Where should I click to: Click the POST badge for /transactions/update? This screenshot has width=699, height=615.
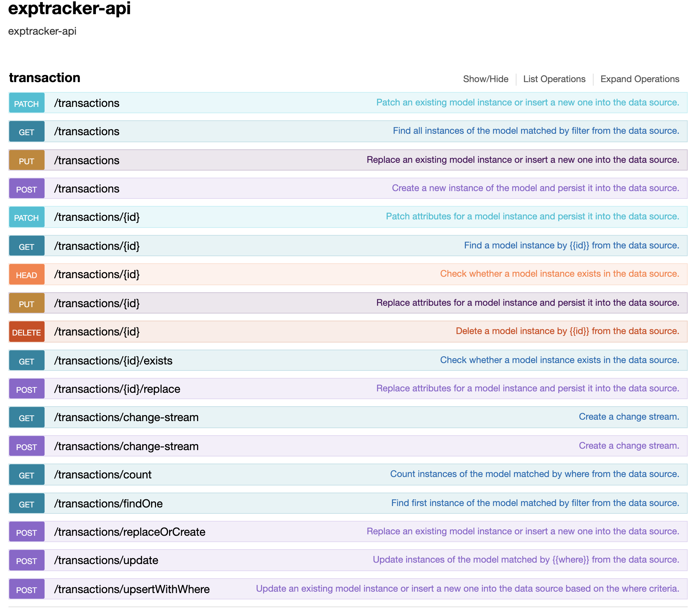click(27, 561)
